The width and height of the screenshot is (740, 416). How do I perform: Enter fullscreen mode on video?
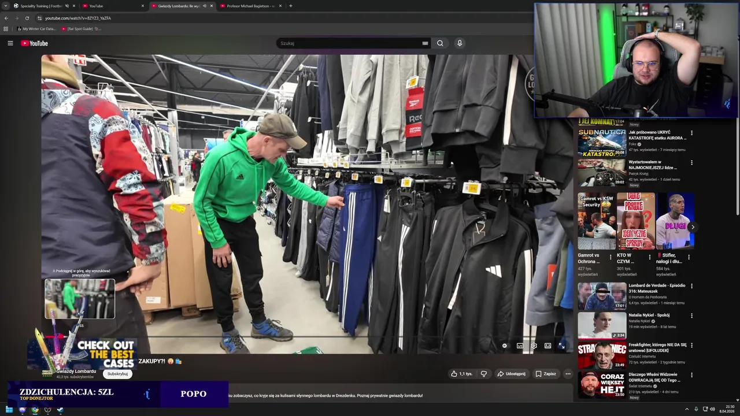[561, 346]
